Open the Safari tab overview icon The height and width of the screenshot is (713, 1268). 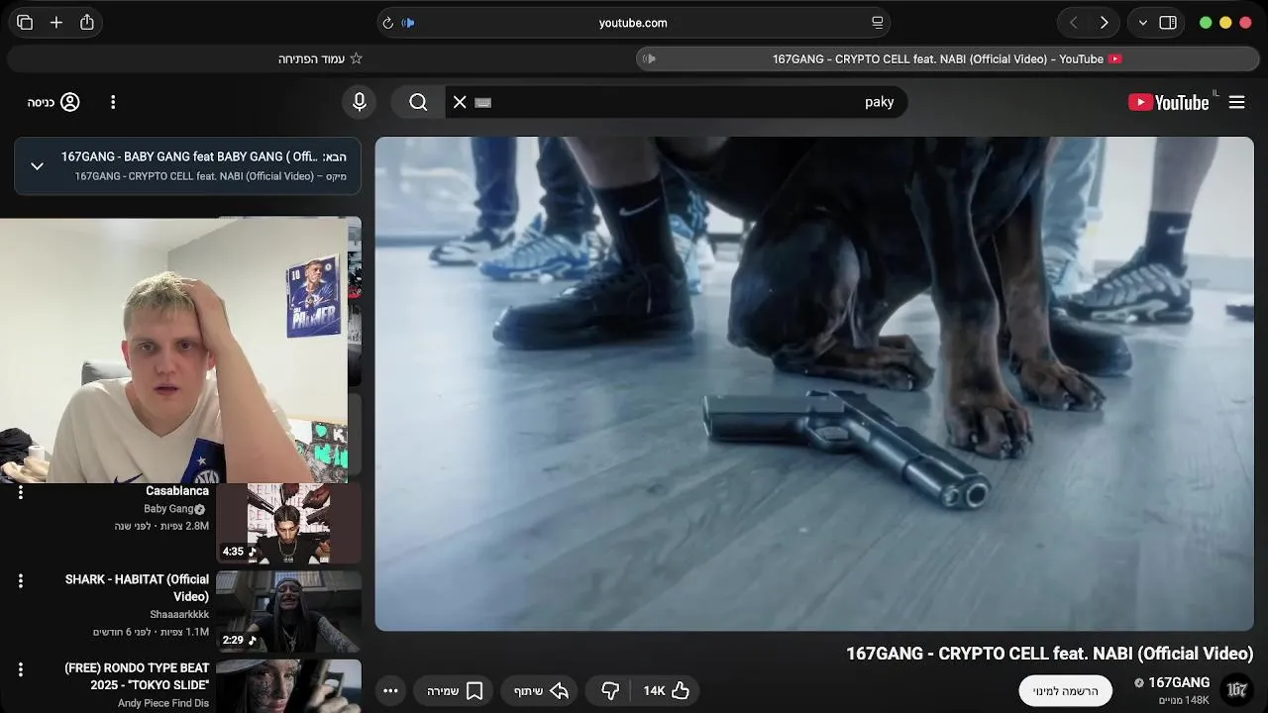point(25,23)
